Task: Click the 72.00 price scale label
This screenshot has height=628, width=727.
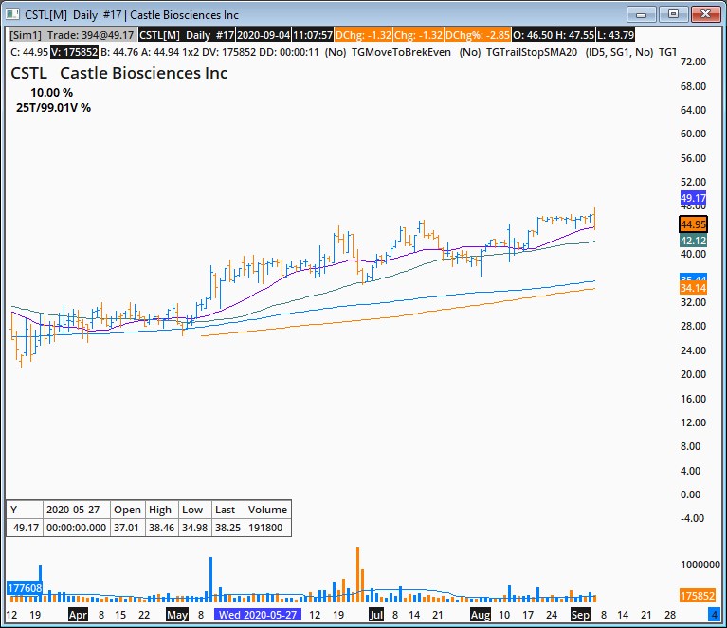Action: [693, 62]
